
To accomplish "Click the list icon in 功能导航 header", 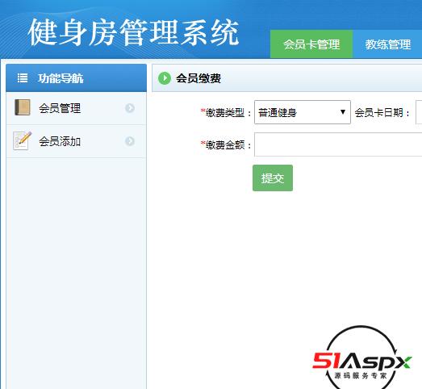I will 23,78.
